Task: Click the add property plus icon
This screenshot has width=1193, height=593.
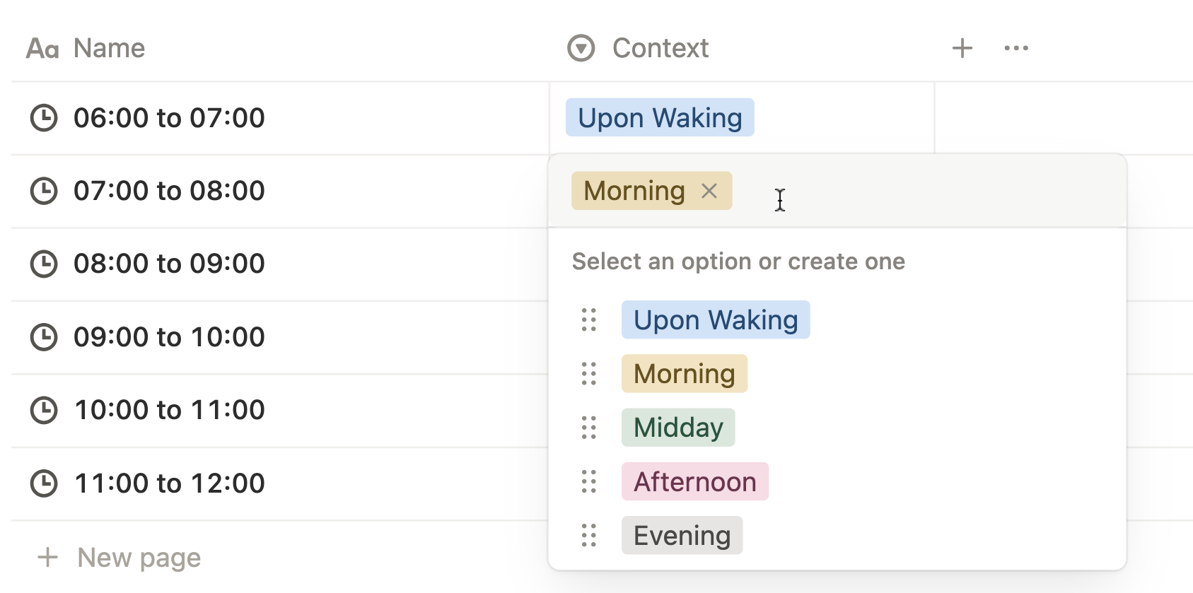Action: click(962, 48)
